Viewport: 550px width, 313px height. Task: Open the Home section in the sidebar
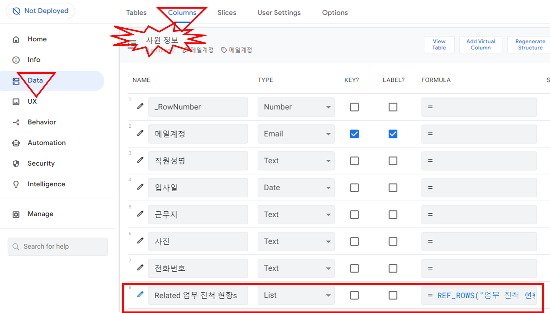pyautogui.click(x=37, y=39)
